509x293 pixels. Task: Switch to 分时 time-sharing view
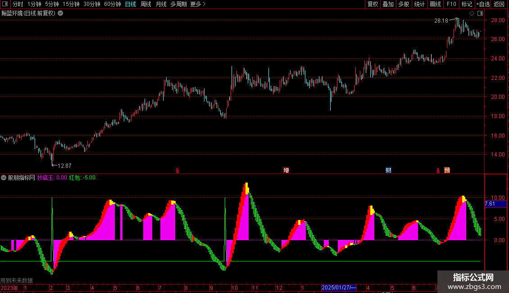pos(18,4)
